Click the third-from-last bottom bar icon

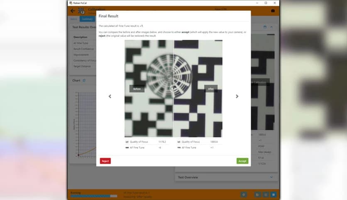pyautogui.click(x=257, y=195)
